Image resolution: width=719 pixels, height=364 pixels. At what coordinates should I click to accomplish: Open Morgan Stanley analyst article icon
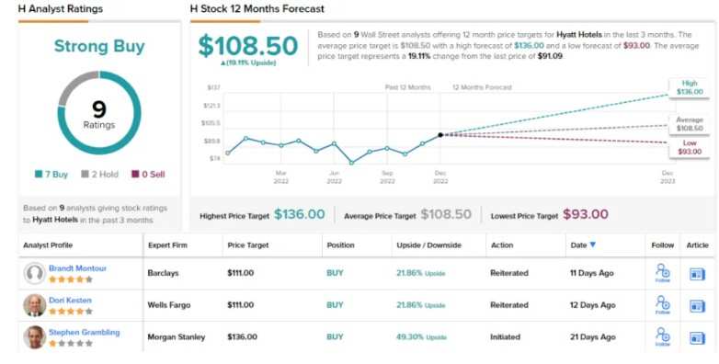(697, 338)
